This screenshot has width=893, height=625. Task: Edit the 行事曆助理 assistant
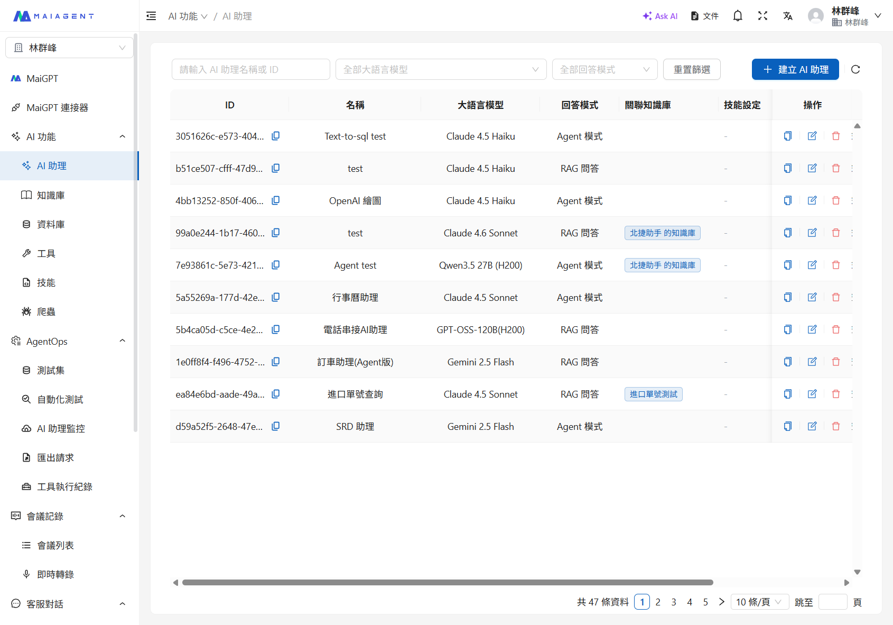point(812,297)
